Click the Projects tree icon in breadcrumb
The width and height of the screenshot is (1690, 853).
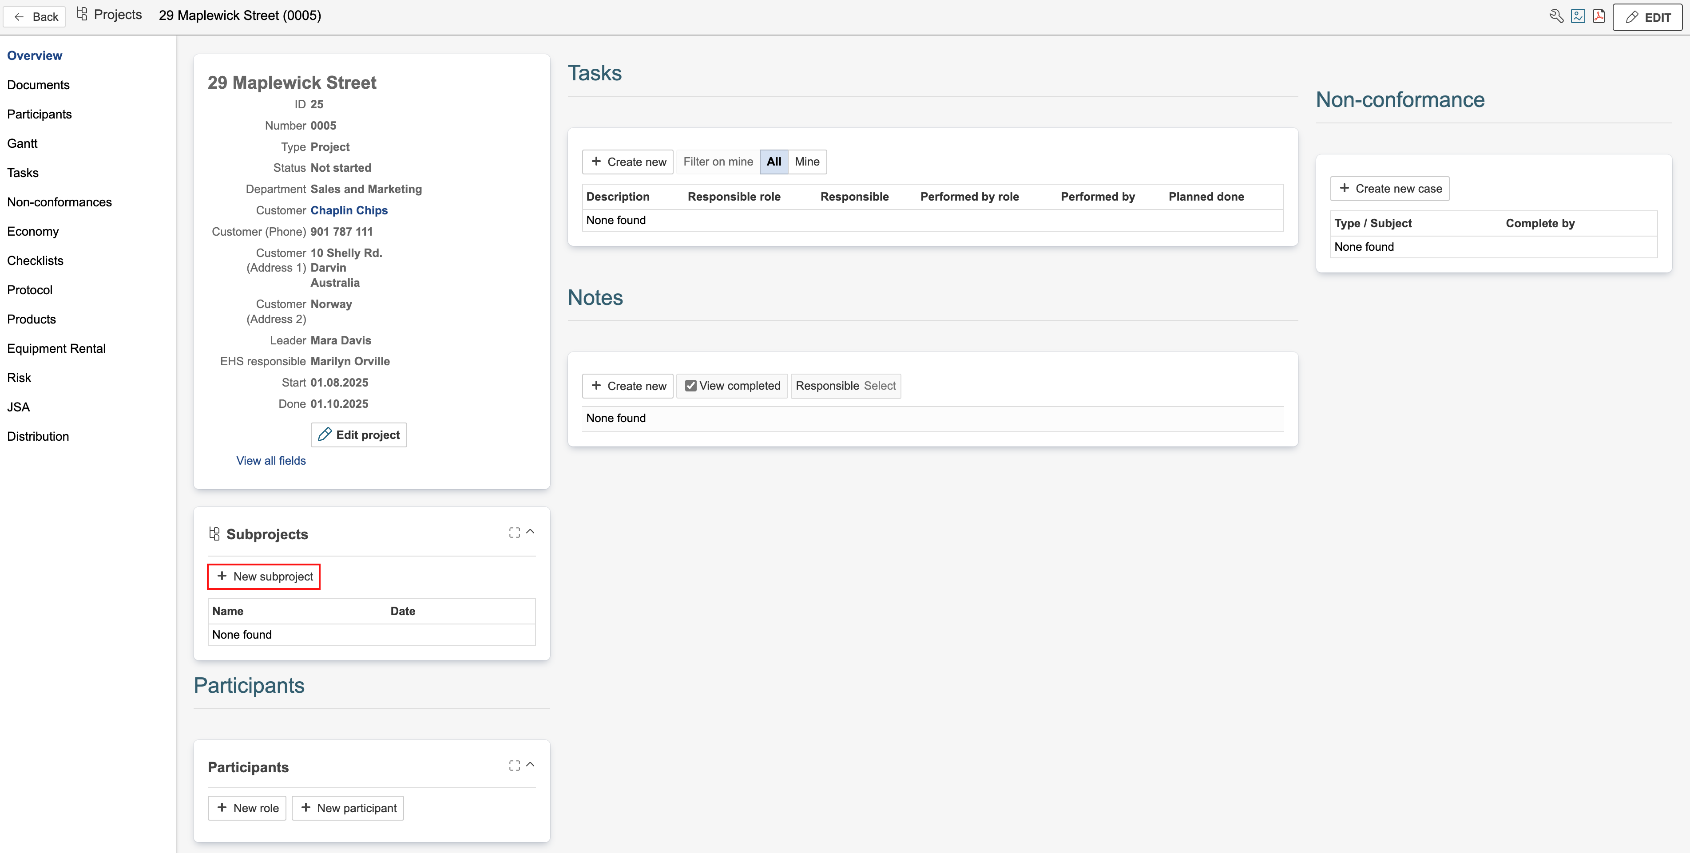tap(82, 15)
